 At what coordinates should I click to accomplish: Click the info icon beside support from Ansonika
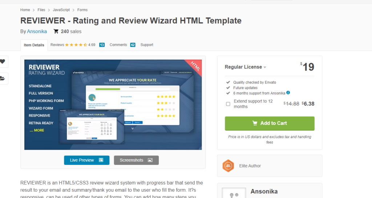click(288, 93)
